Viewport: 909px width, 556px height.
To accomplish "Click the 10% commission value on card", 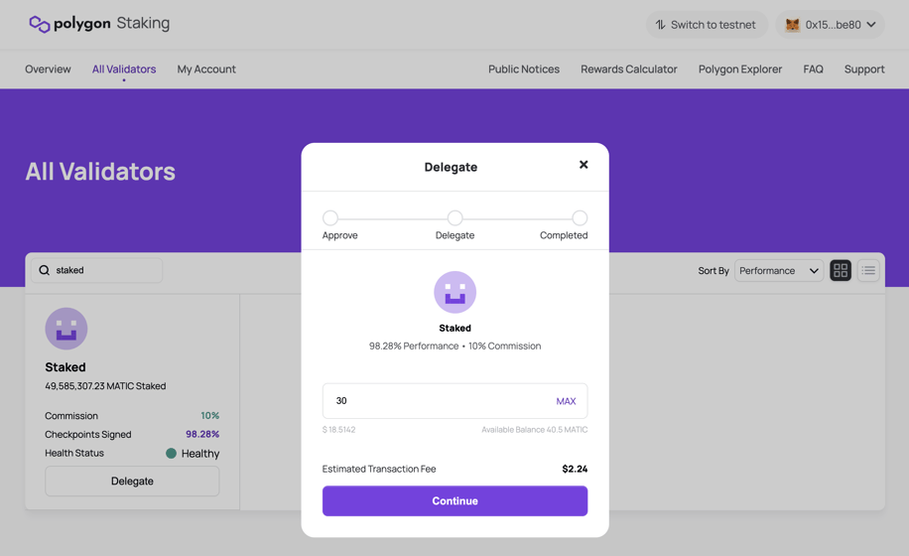I will [209, 416].
